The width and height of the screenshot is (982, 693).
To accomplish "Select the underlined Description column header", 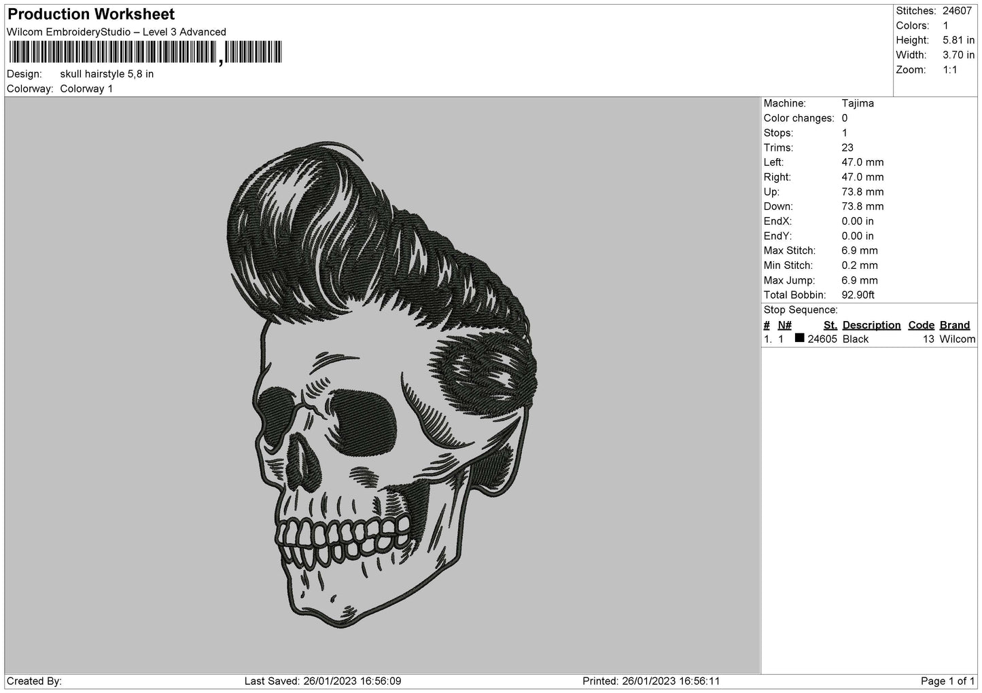I will (x=871, y=325).
